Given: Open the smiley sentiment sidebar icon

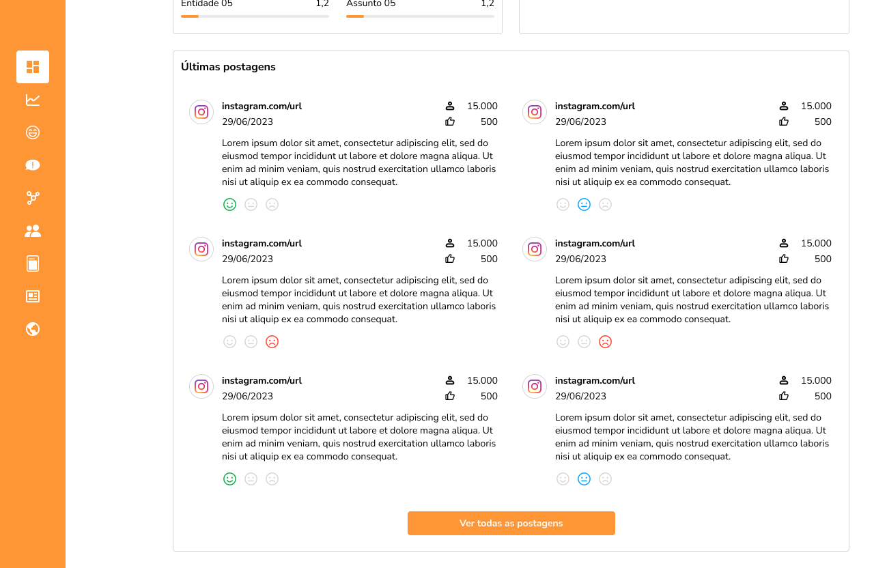Looking at the screenshot, I should [33, 132].
